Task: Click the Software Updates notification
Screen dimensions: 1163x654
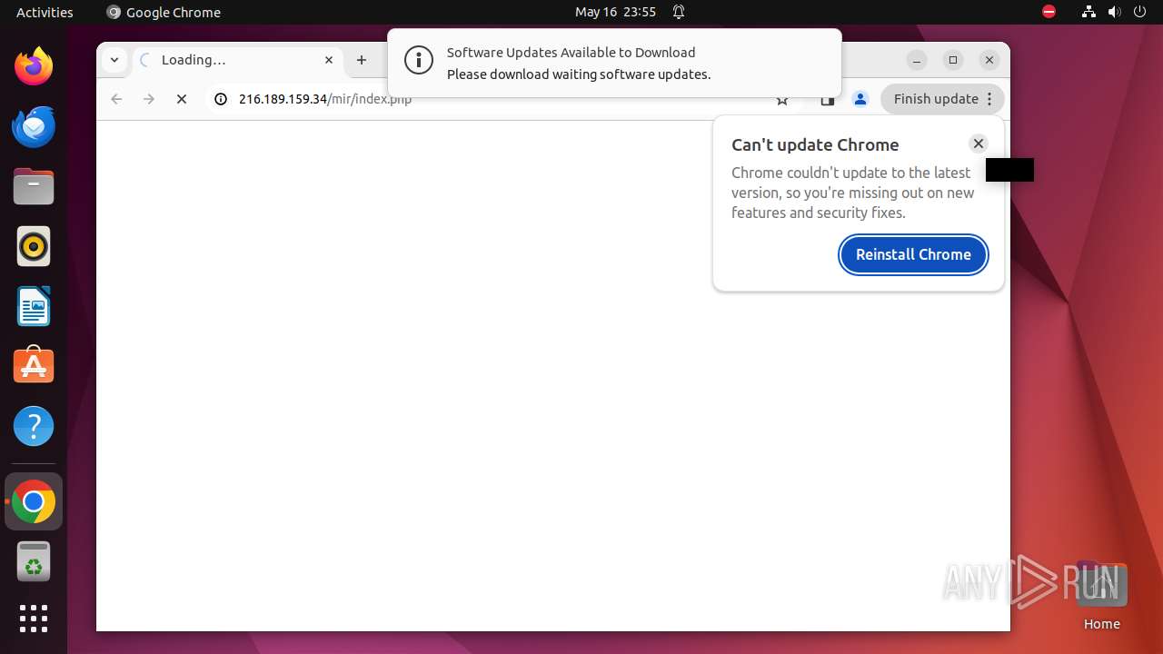Action: (614, 64)
